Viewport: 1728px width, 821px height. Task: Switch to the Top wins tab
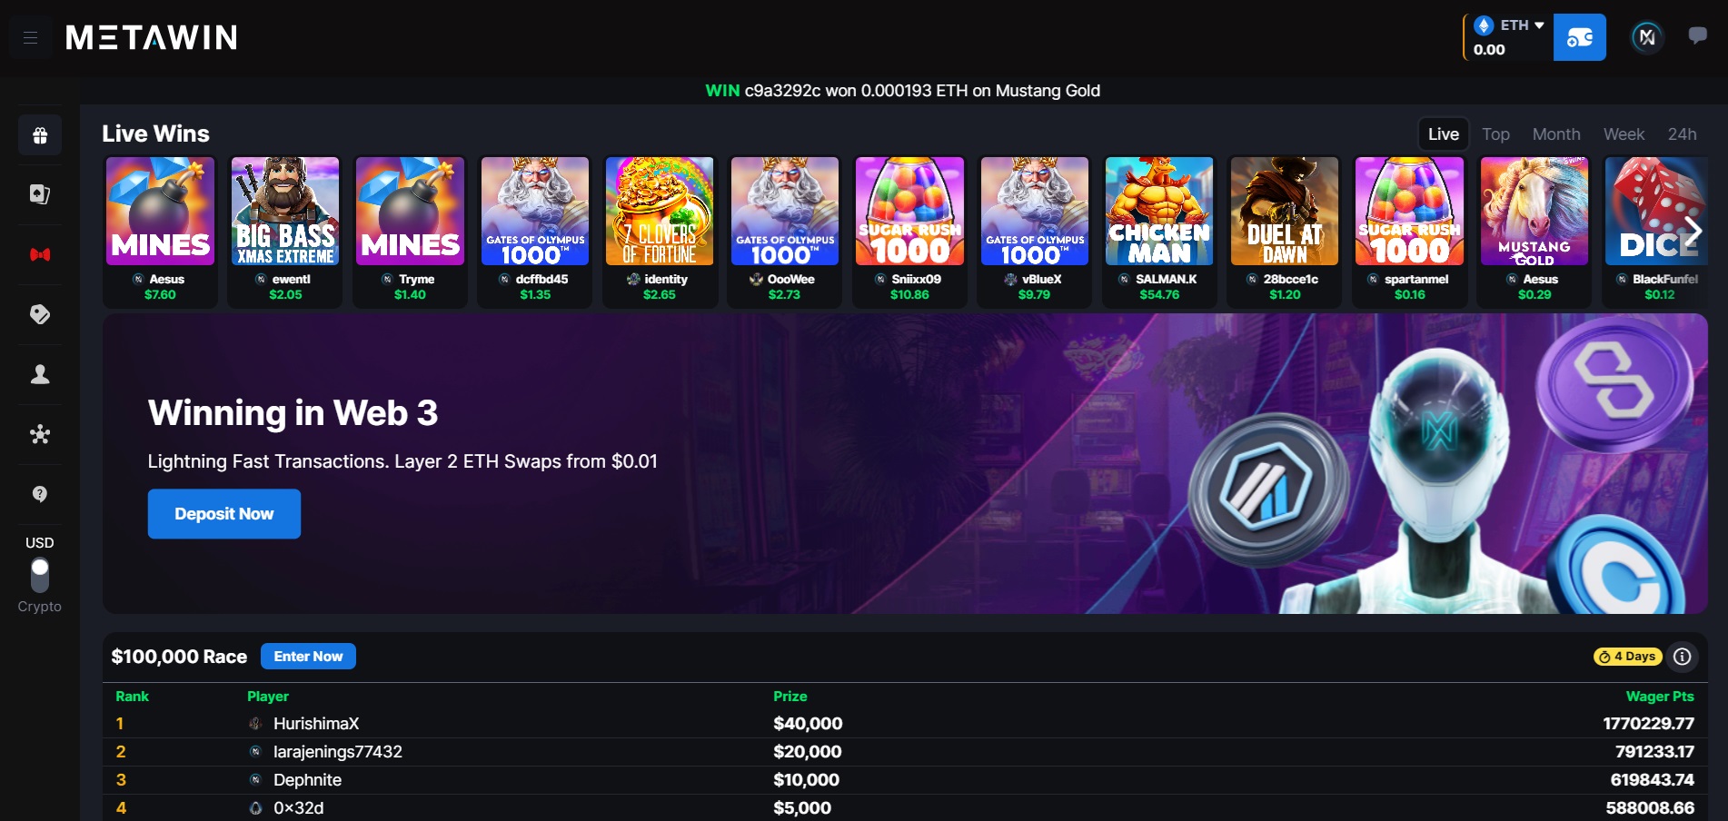pos(1495,134)
